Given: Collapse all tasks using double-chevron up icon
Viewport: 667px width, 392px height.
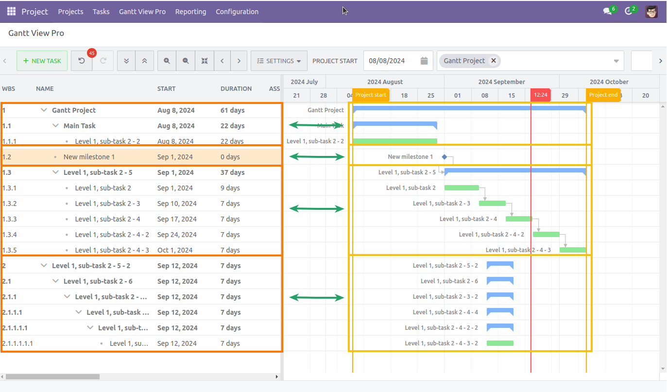Looking at the screenshot, I should pos(144,61).
